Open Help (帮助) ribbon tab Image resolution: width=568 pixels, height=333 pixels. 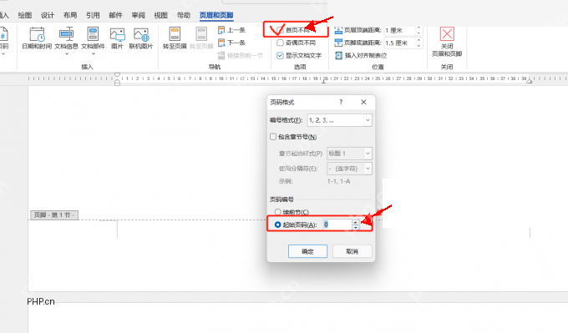183,15
